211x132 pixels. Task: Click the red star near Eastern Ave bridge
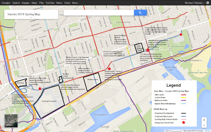click(x=40, y=89)
